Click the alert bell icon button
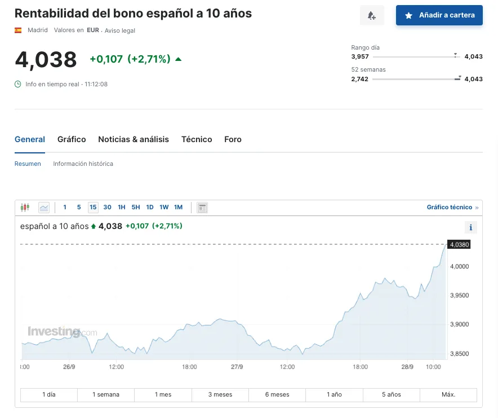The image size is (498, 418). pyautogui.click(x=372, y=15)
